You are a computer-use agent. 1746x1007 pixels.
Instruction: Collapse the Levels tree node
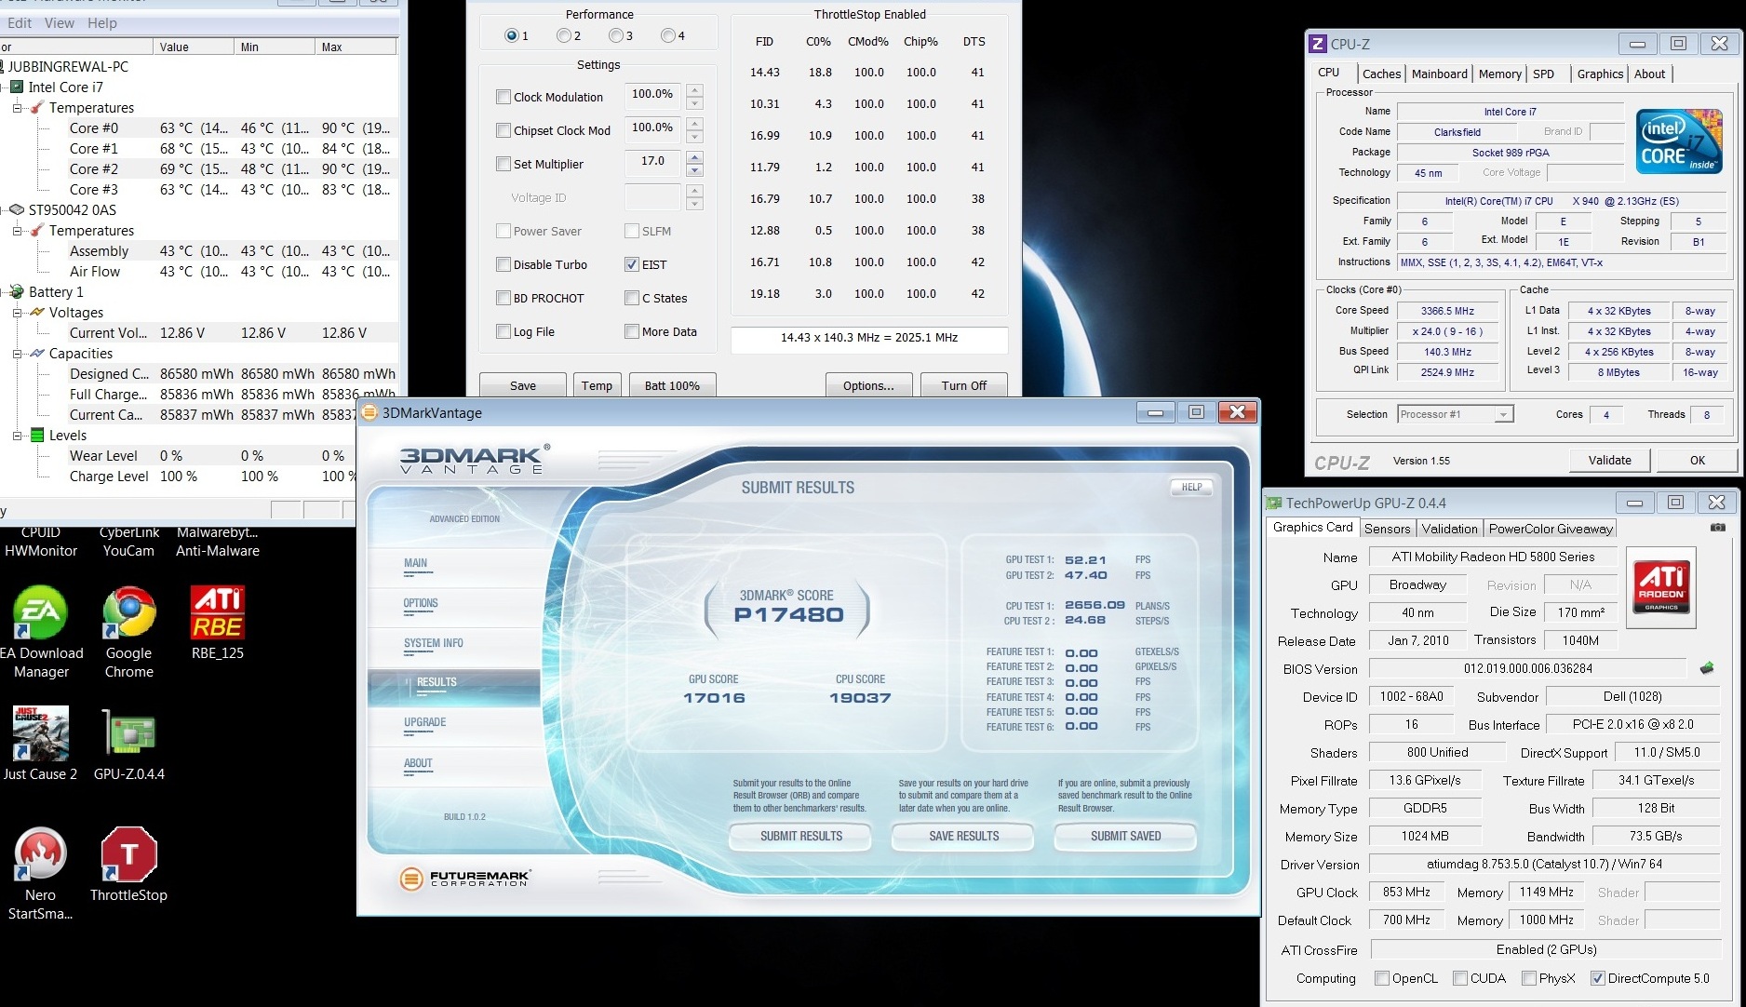tap(17, 436)
